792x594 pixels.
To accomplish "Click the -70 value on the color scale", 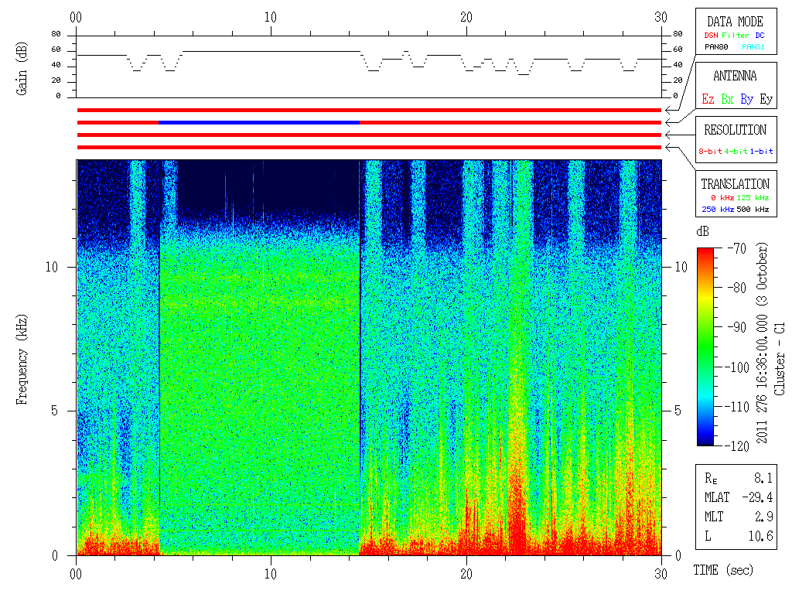I will click(737, 248).
